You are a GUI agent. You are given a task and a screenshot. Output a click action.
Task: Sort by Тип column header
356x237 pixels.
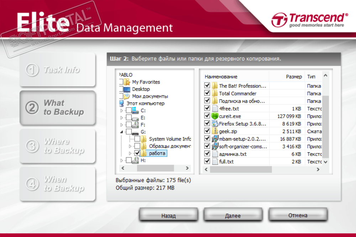(314, 77)
